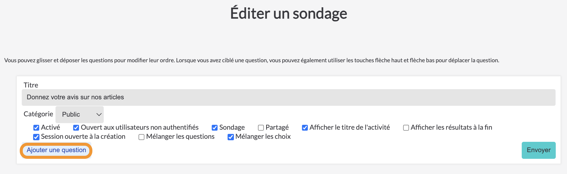Toggle Ouvert aux utilisateurs non authentifiés checkbox

pyautogui.click(x=76, y=128)
